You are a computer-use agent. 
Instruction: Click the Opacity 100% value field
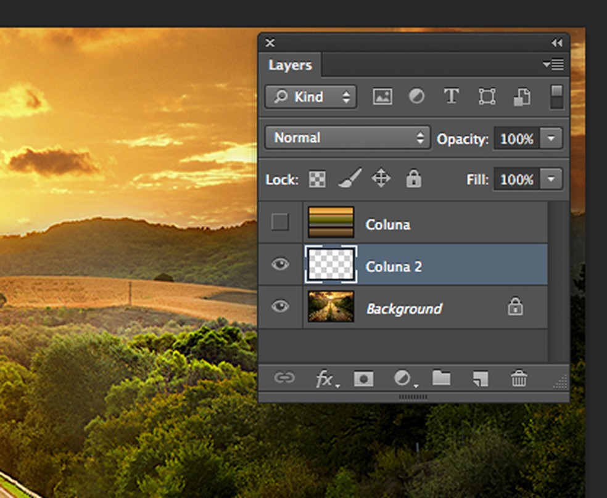(x=516, y=139)
